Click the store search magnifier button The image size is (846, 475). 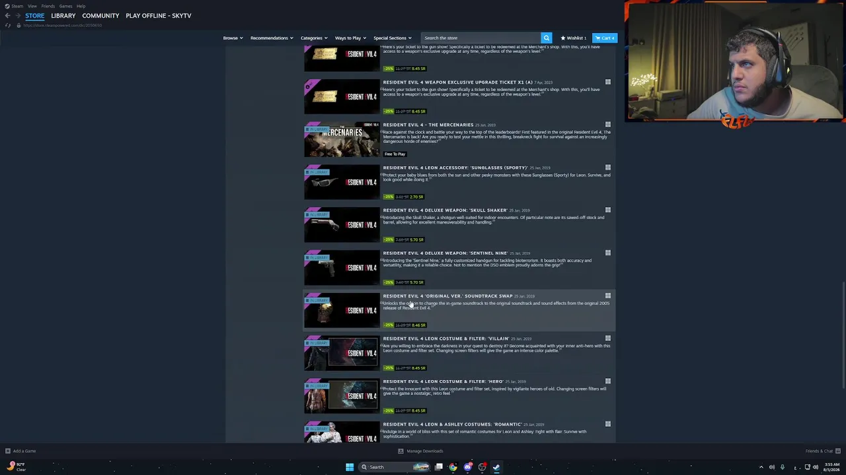point(546,38)
